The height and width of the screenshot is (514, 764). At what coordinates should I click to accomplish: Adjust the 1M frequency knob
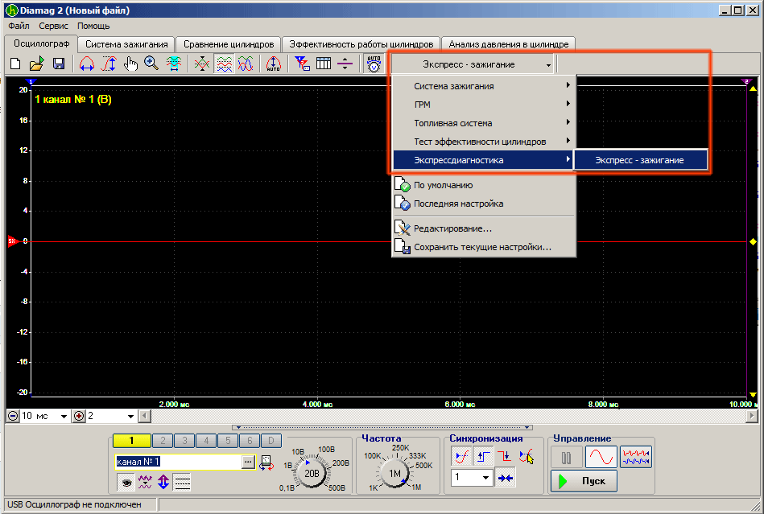394,472
